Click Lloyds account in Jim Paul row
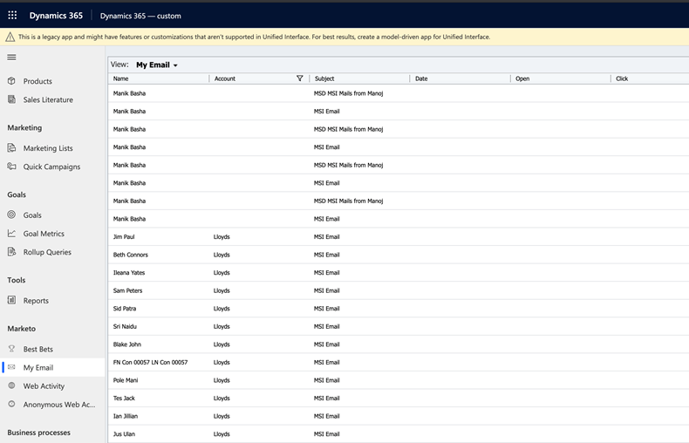689x443 pixels. 222,237
